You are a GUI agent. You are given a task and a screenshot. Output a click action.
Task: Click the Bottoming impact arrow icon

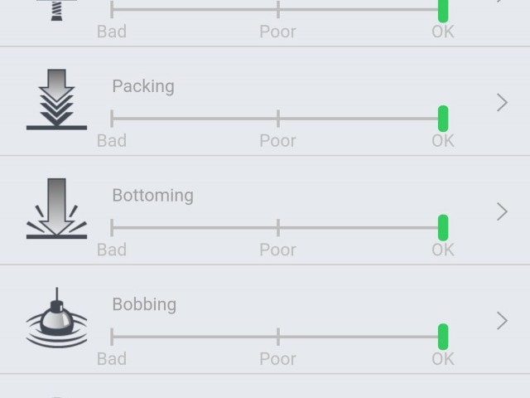tap(56, 210)
